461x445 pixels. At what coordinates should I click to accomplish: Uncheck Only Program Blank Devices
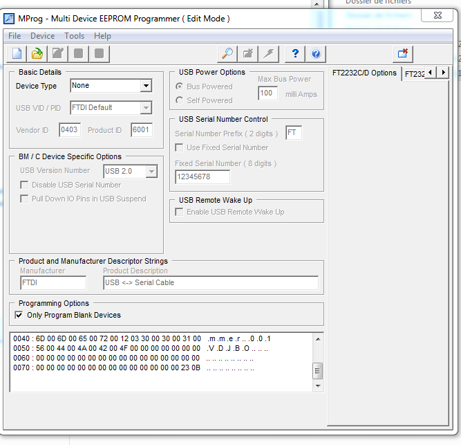point(19,315)
